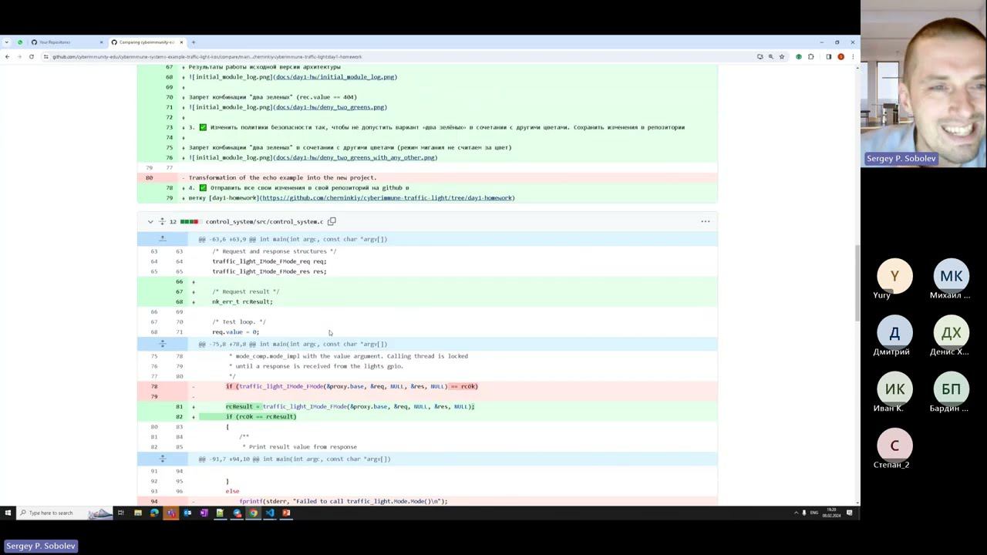Image resolution: width=987 pixels, height=555 pixels.
Task: Open the initial_module_log.png link on line 68
Action: (x=335, y=77)
